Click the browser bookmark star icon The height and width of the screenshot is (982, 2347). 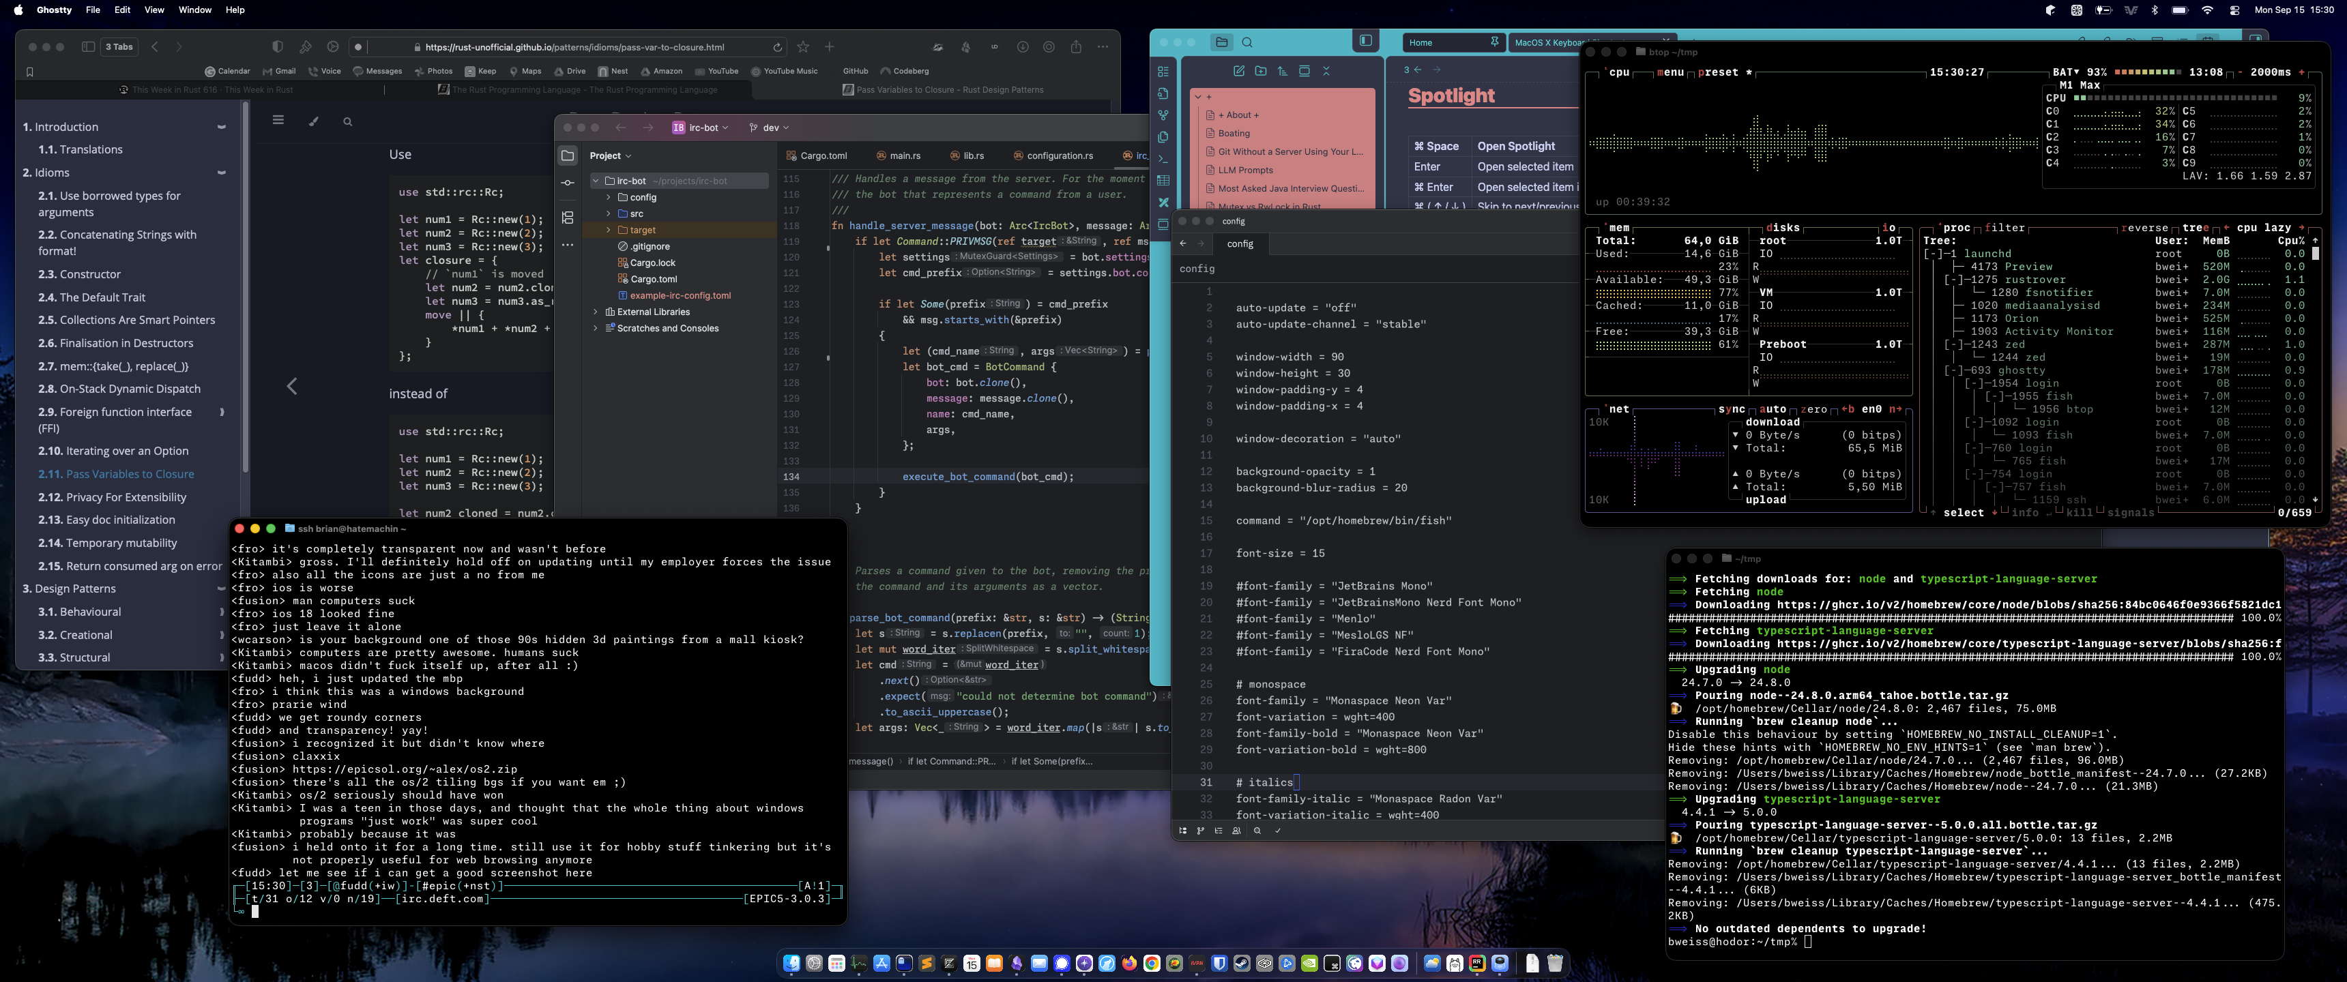coord(802,47)
